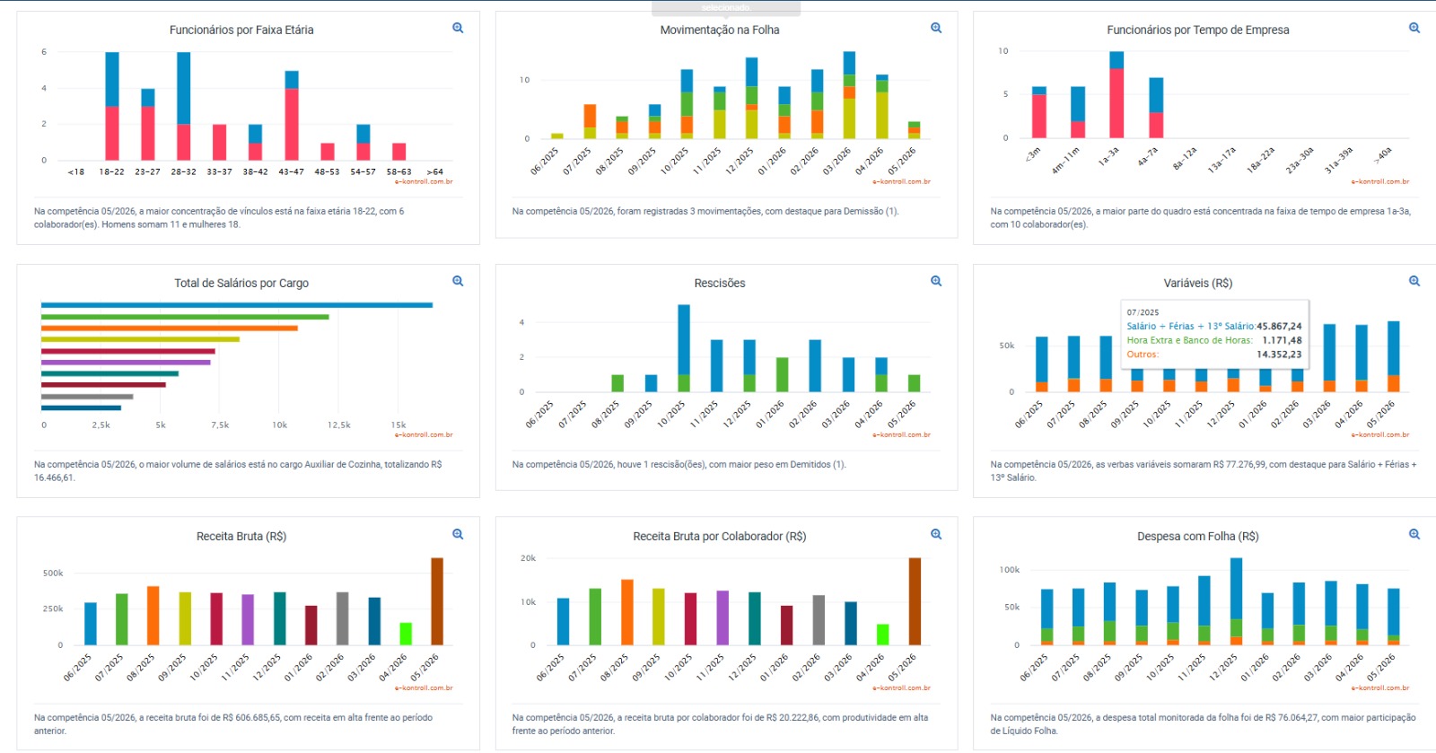Click the summary 'verbas variáveis somaram R$ 77.276,99'
Screen dimensions: 1436x753
1204,471
